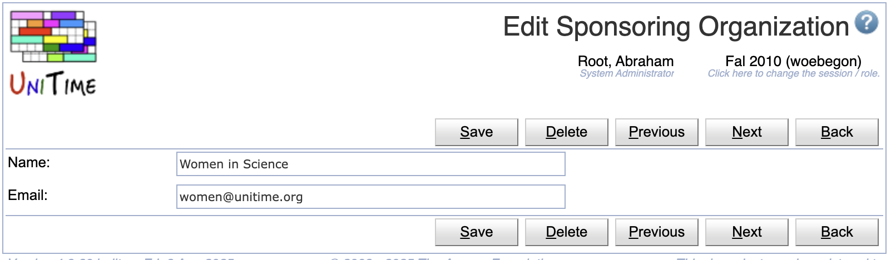Click the UniTime text below the logo

(x=53, y=84)
